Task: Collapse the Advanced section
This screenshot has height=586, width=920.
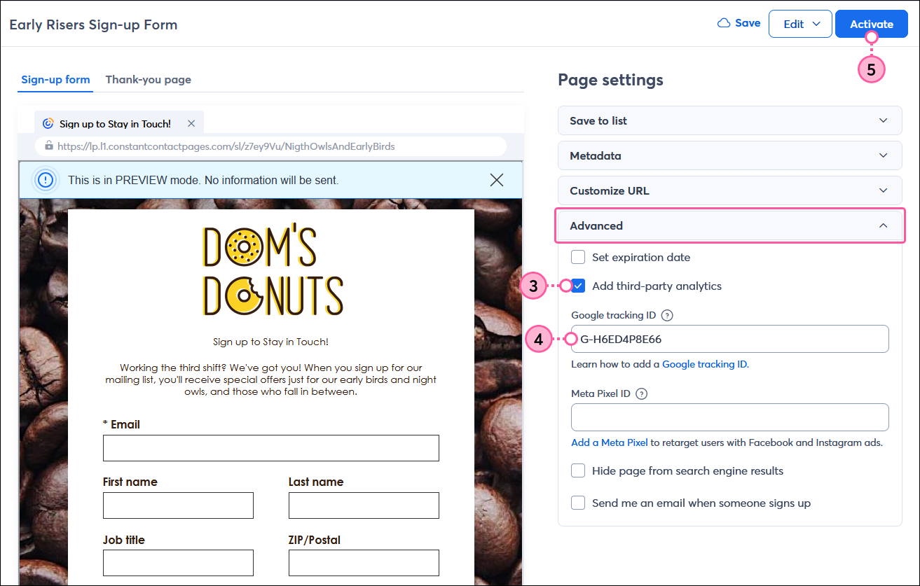Action: pyautogui.click(x=729, y=225)
